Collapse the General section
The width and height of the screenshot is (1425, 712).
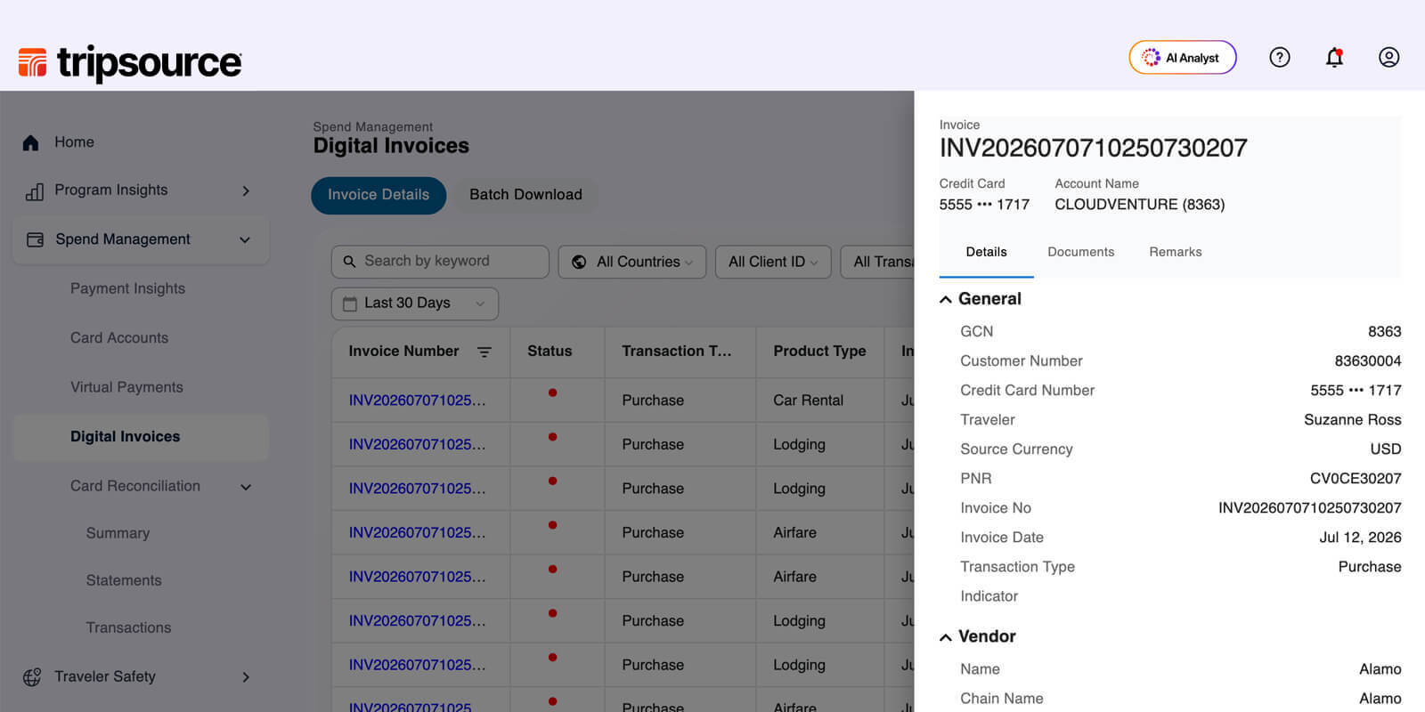click(x=946, y=300)
